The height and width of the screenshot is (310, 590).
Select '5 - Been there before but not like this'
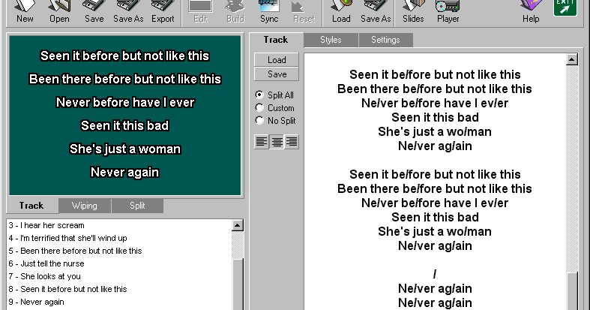coord(75,251)
